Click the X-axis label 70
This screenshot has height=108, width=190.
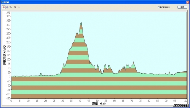click(x=132, y=101)
